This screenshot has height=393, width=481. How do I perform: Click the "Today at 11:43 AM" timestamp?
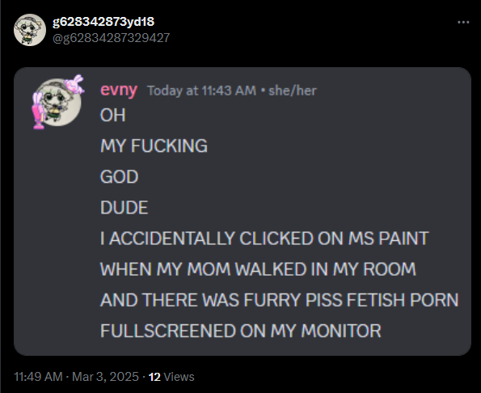pos(201,91)
